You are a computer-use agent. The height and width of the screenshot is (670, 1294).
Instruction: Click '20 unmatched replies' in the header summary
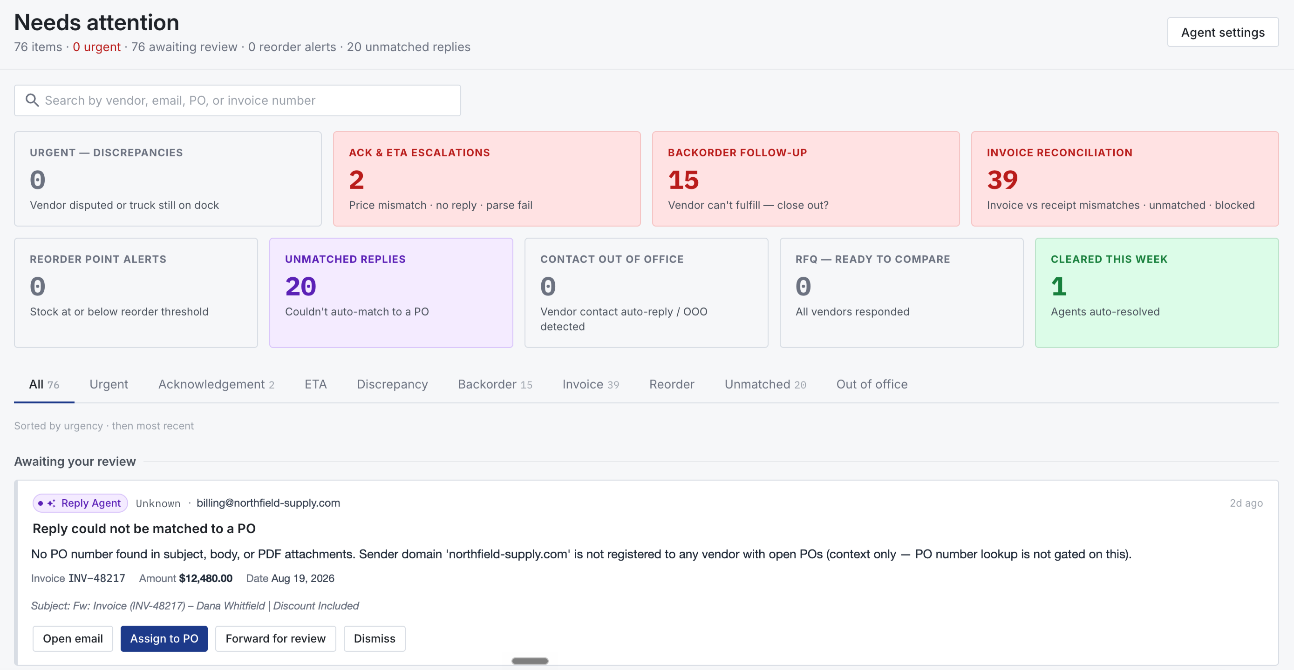(409, 47)
